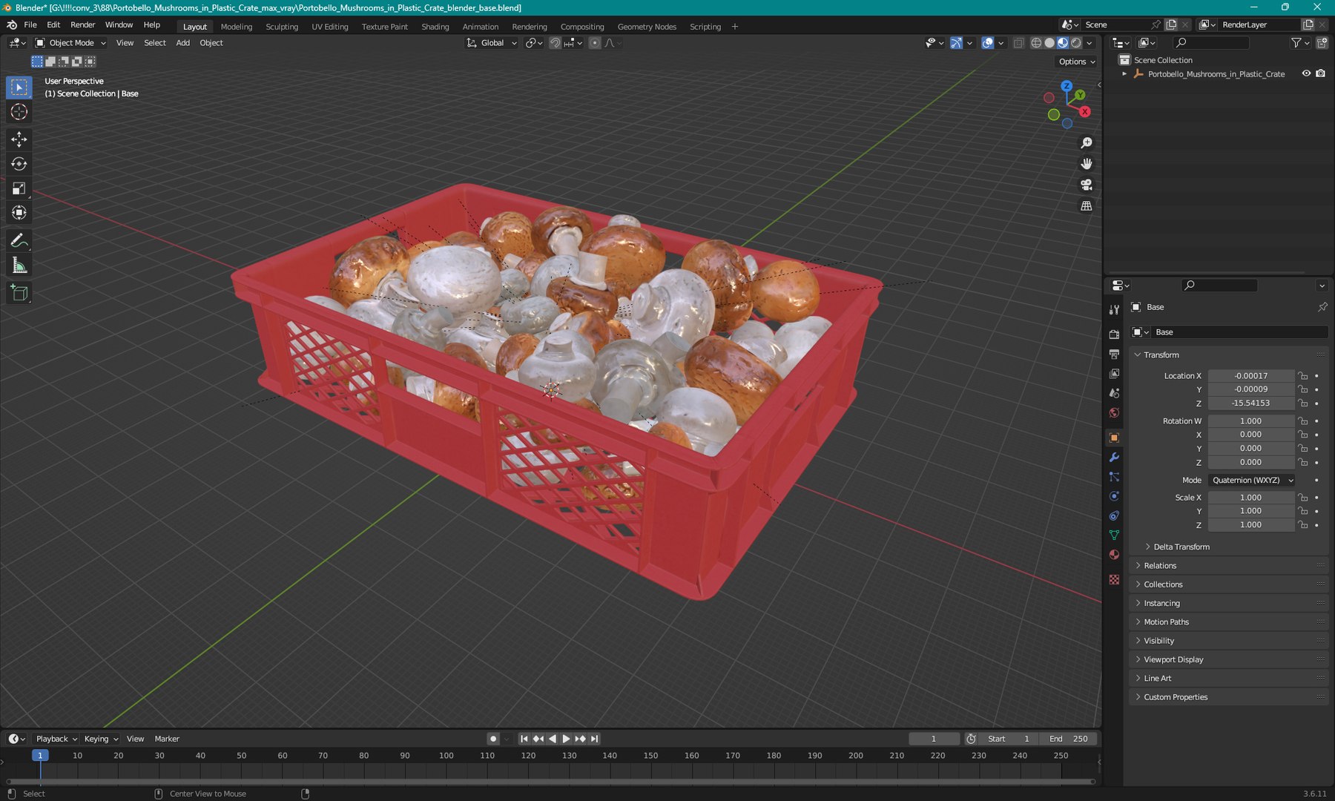Open the Material properties tab icon
The image size is (1335, 801).
pos(1114,555)
